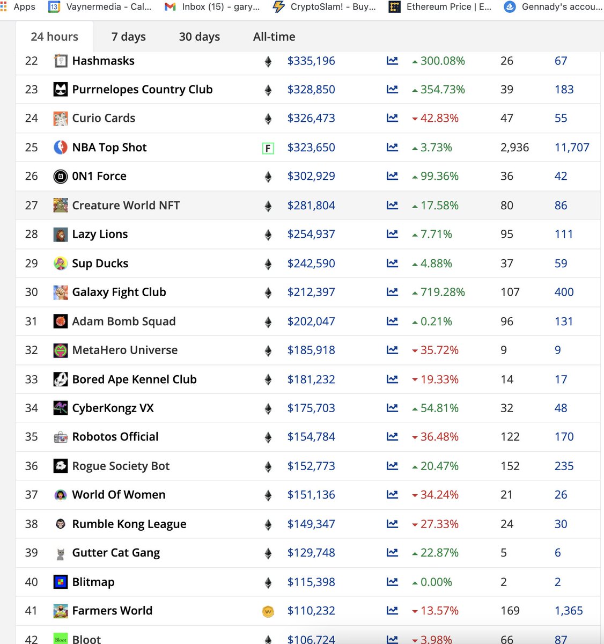This screenshot has width=604, height=644.
Task: Open the Creature World NFT chart icon
Action: 393,206
